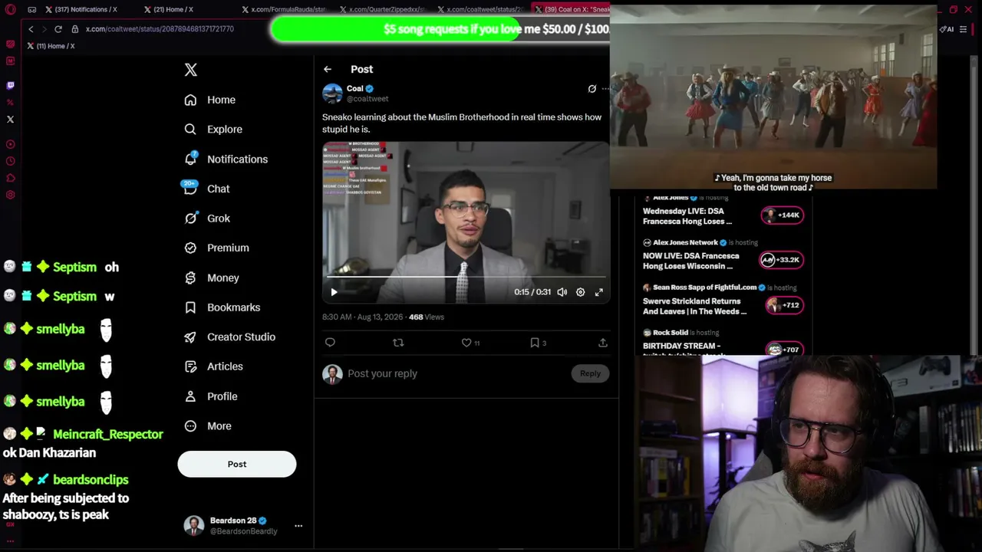982x552 pixels.
Task: Open the browser easy setup menu
Action: [x=964, y=29]
